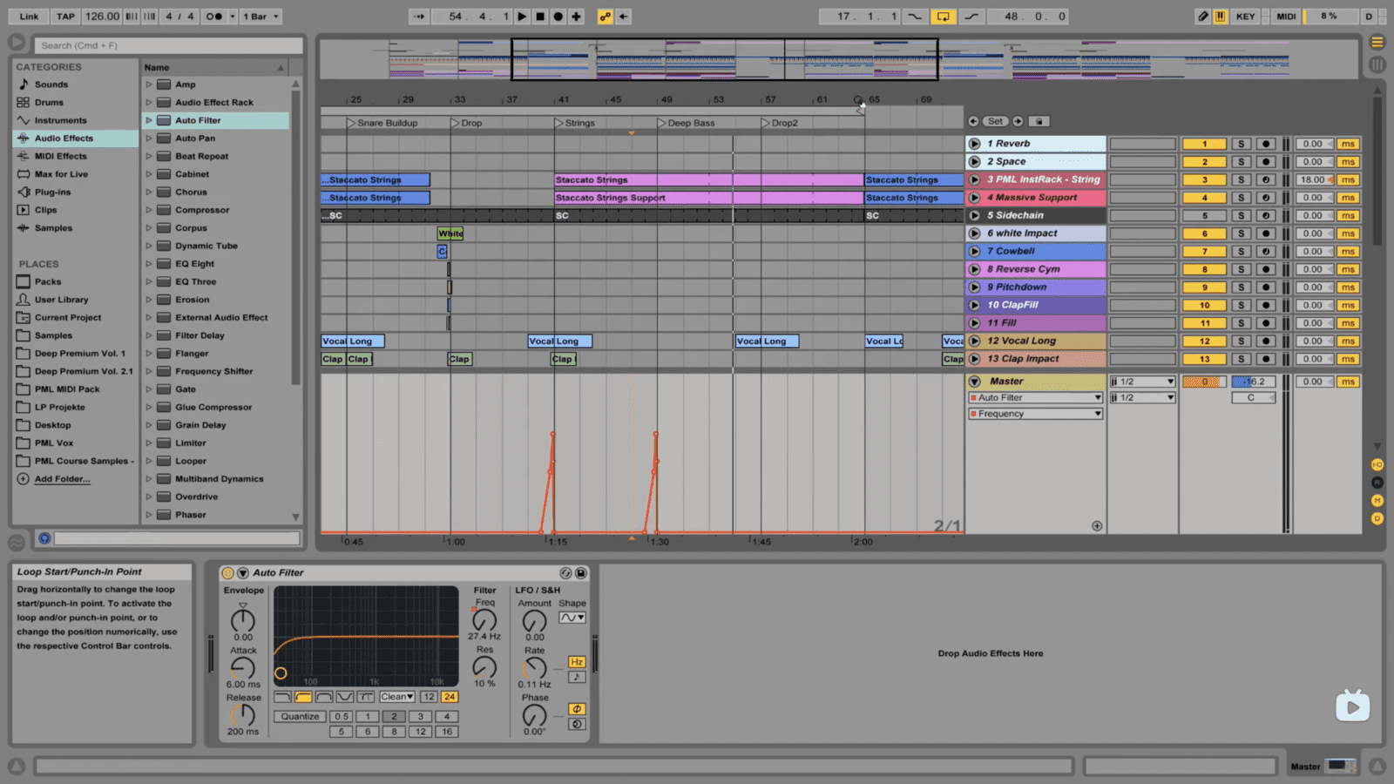Enable the Follow playback arrow button

(420, 17)
